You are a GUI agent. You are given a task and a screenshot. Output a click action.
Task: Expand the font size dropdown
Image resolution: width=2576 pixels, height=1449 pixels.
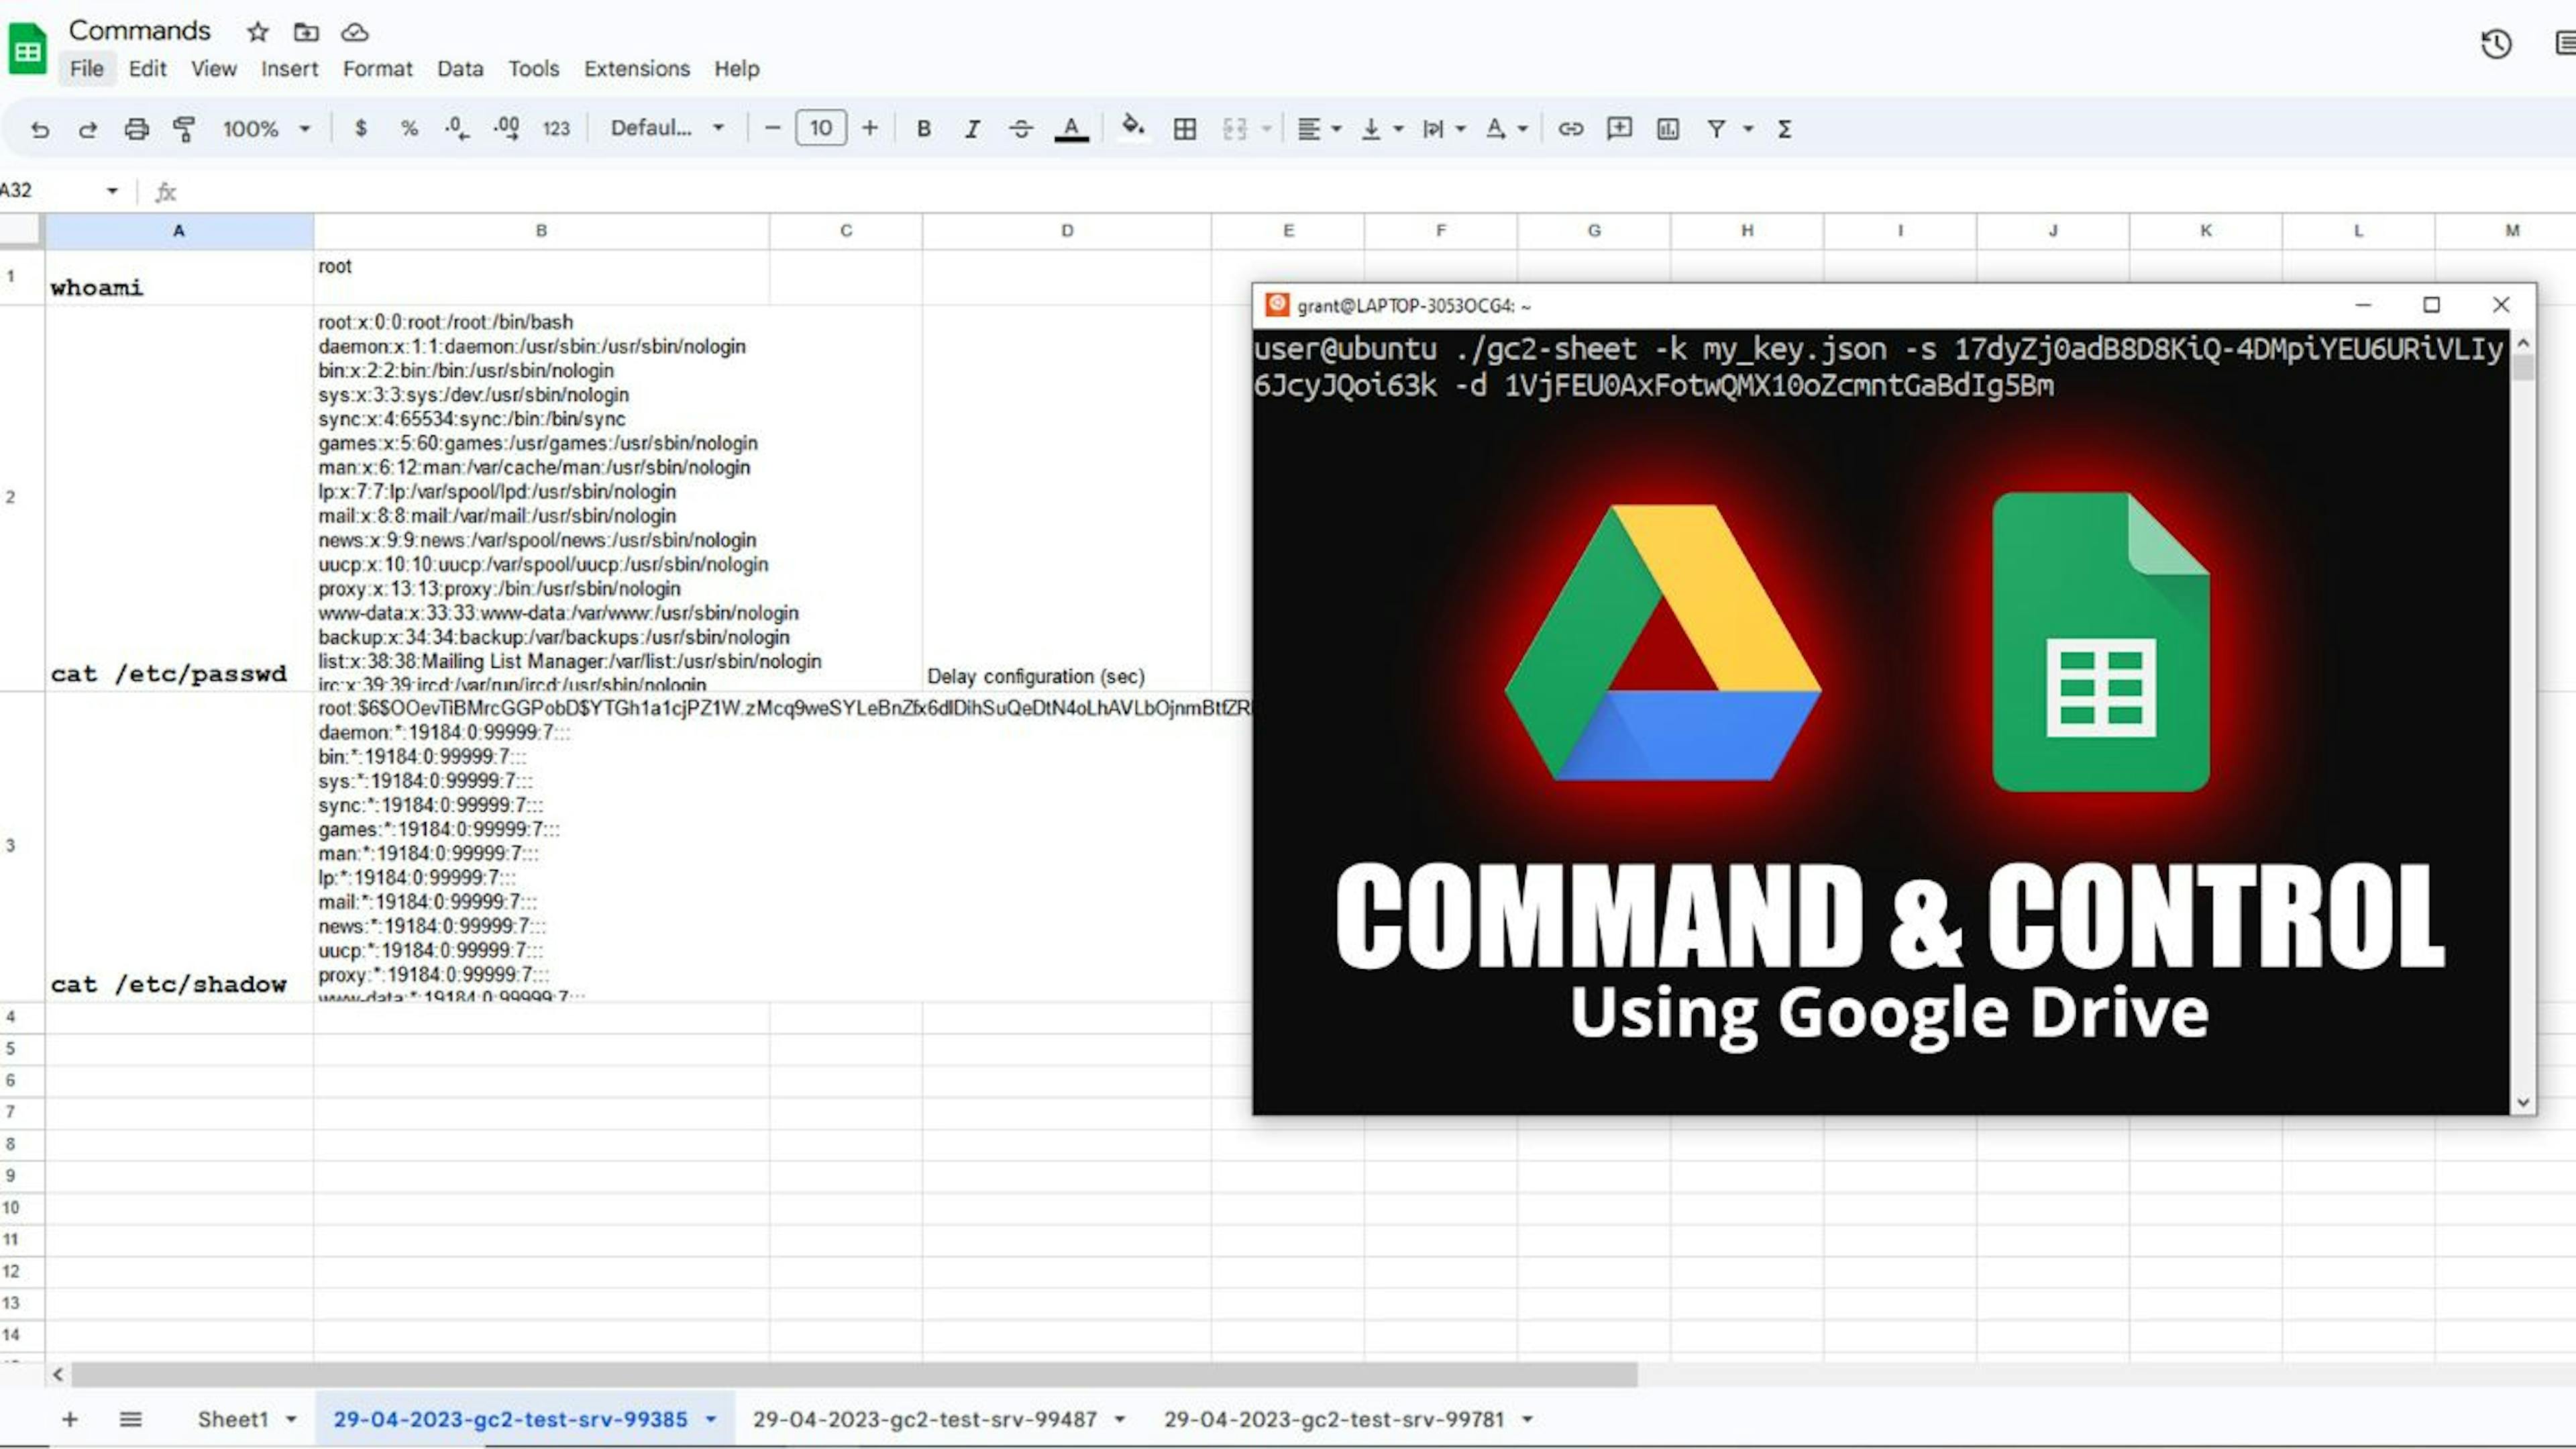pos(819,128)
